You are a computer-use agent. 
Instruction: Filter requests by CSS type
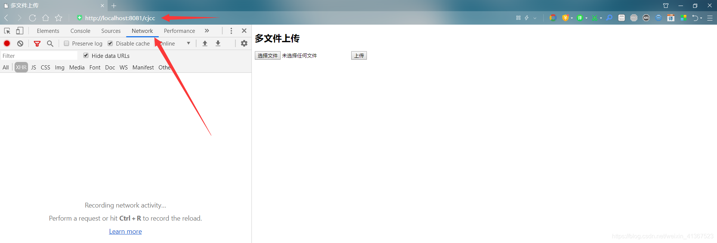[x=45, y=67]
